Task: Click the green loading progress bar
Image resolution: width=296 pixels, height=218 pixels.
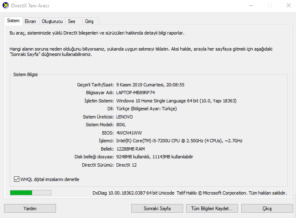Action: (x=30, y=192)
